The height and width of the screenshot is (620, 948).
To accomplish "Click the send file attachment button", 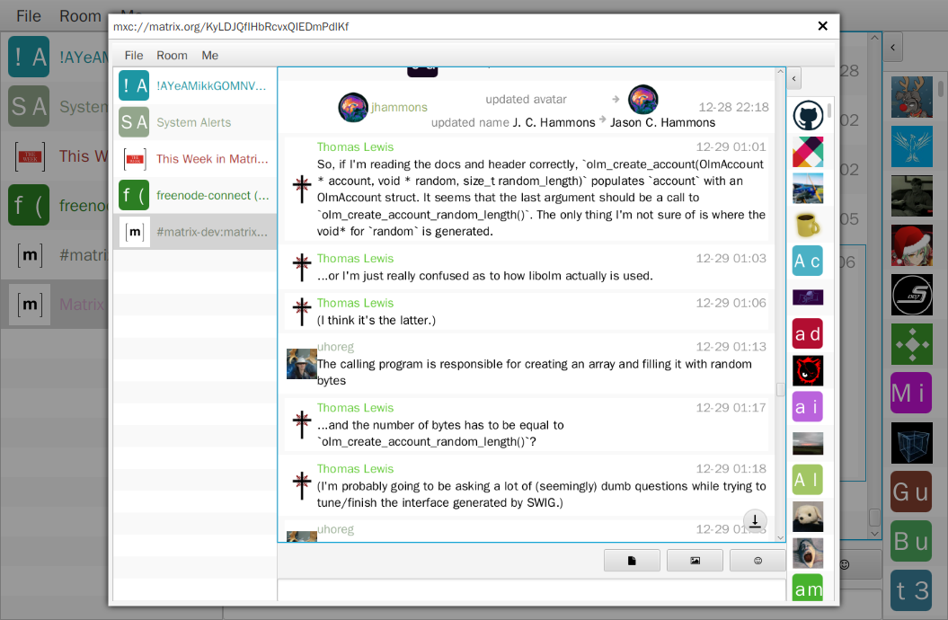I will point(632,561).
